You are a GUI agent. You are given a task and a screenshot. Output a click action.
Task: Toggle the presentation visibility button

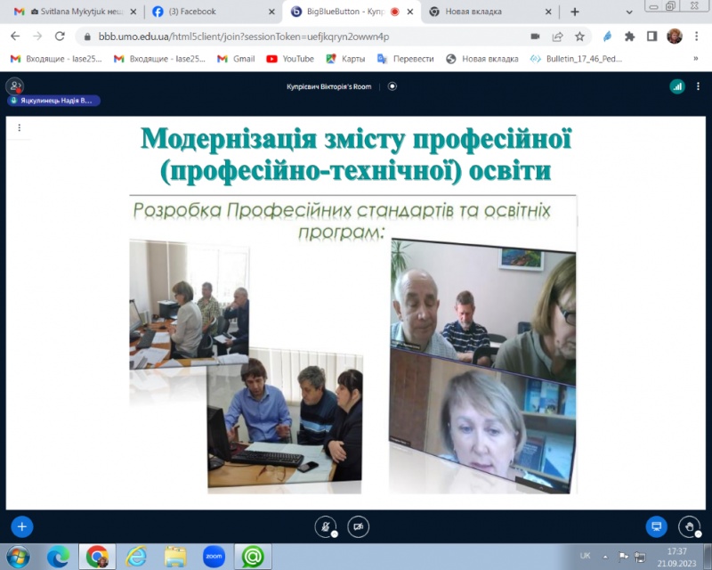point(657,526)
